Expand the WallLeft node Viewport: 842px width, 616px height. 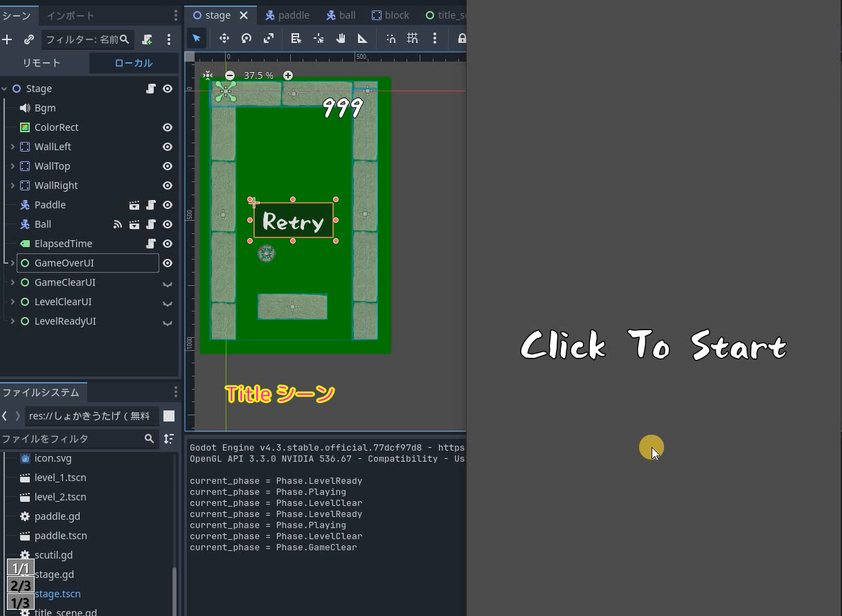point(12,147)
